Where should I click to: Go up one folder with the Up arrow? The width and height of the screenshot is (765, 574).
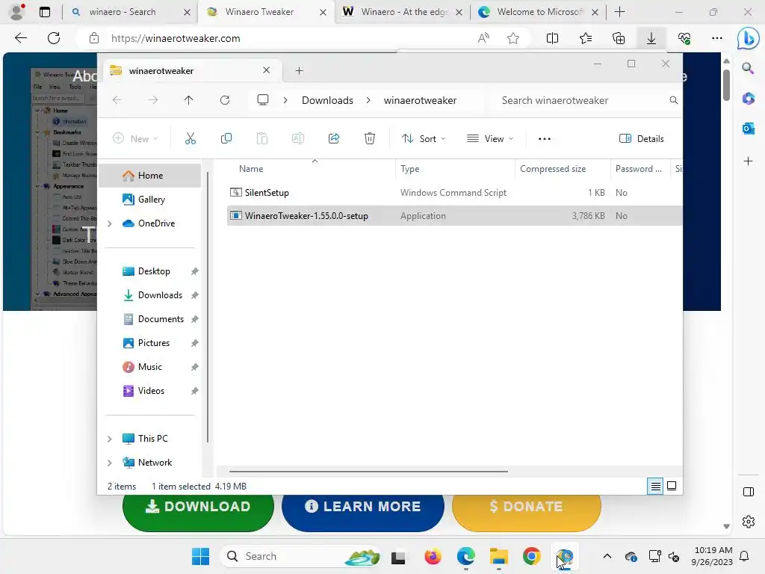189,100
